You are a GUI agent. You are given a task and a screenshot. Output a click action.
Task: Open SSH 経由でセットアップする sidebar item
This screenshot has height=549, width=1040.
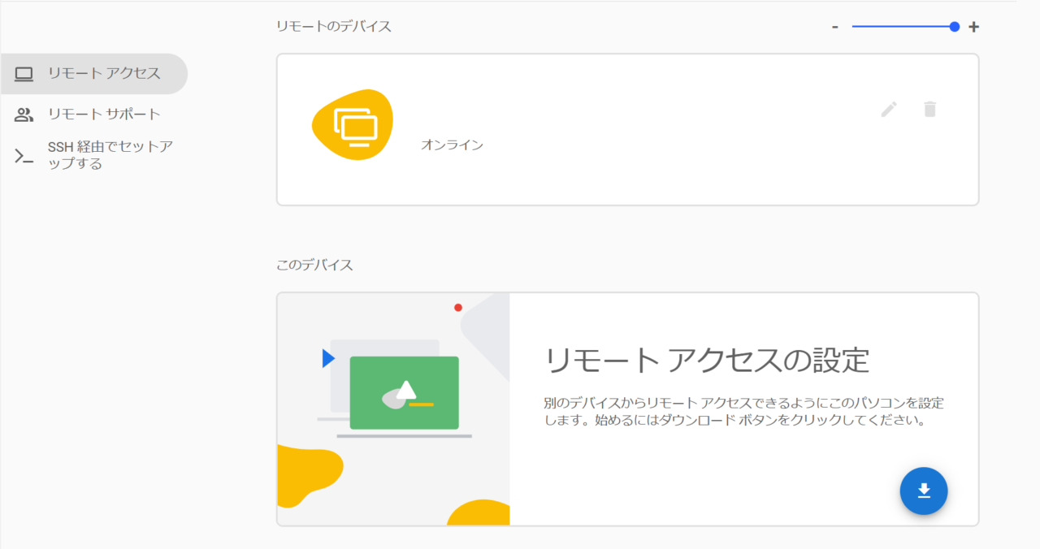[93, 155]
